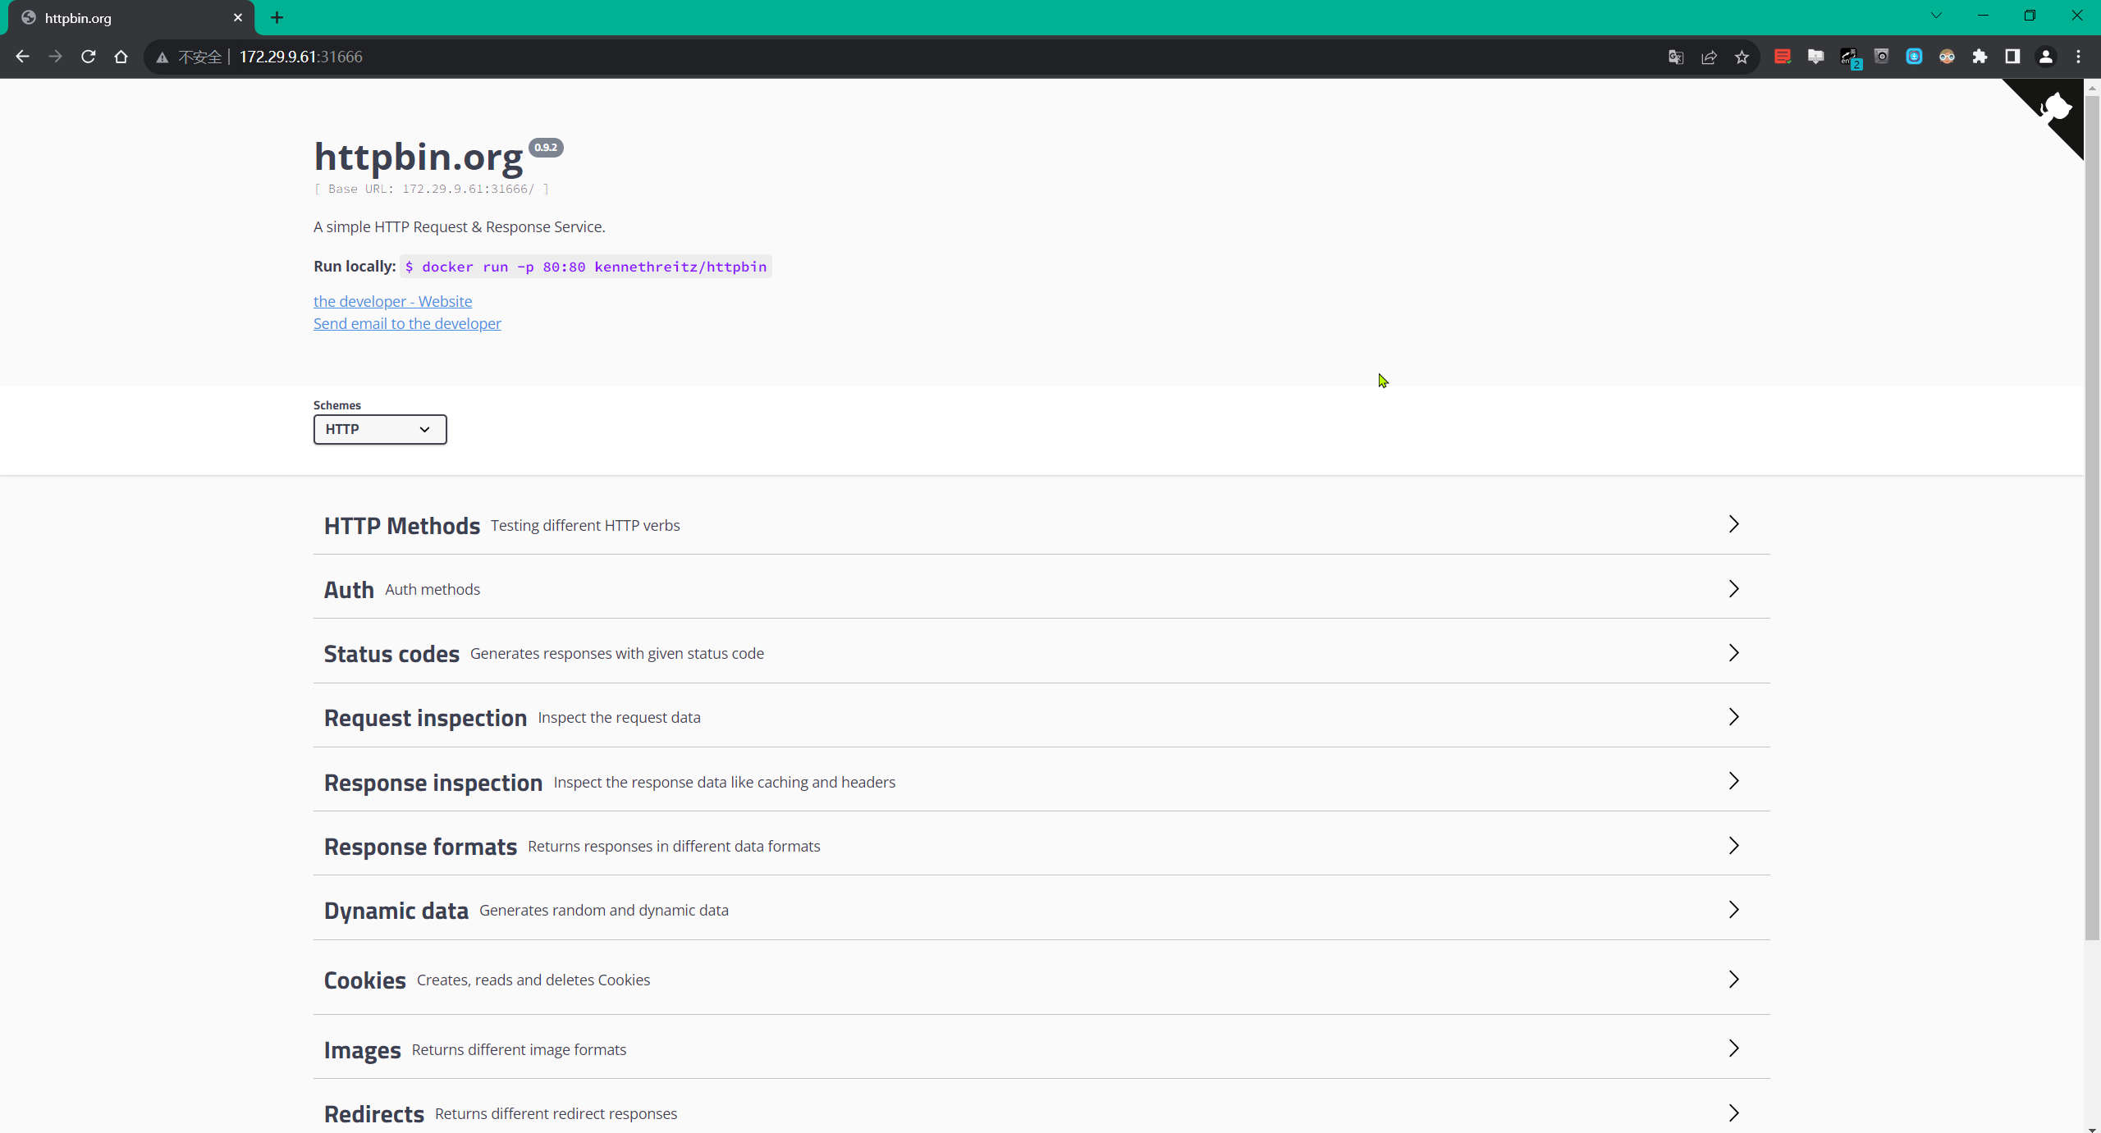Open Google Translate for this page
2101x1133 pixels.
click(1676, 57)
